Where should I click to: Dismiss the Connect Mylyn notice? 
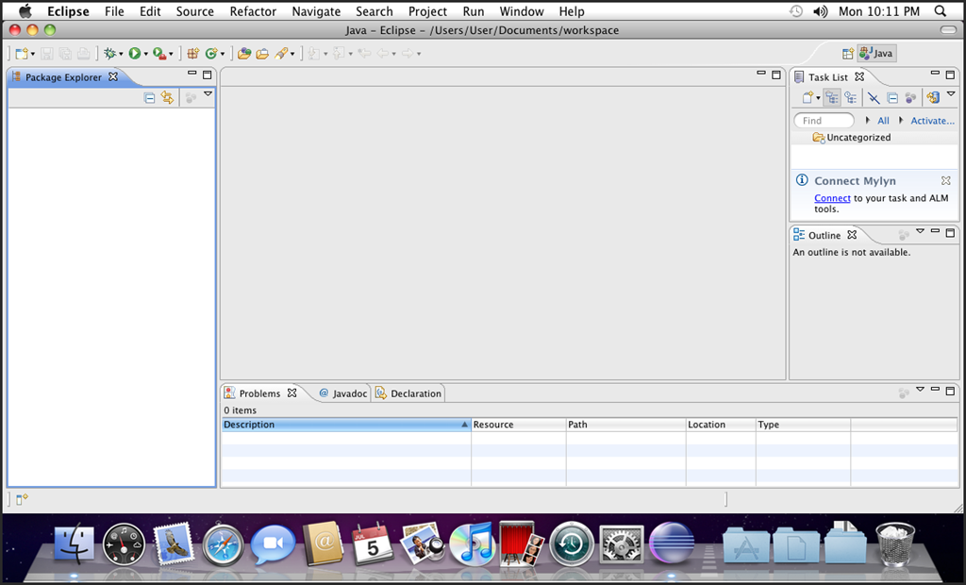pyautogui.click(x=945, y=180)
